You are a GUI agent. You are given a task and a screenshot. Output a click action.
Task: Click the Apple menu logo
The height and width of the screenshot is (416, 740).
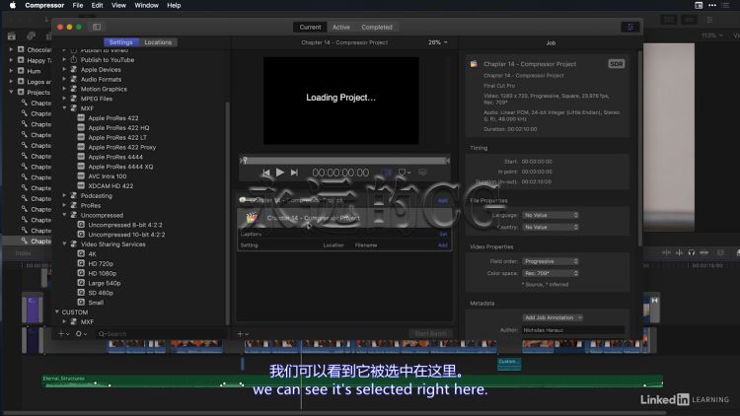tap(13, 5)
